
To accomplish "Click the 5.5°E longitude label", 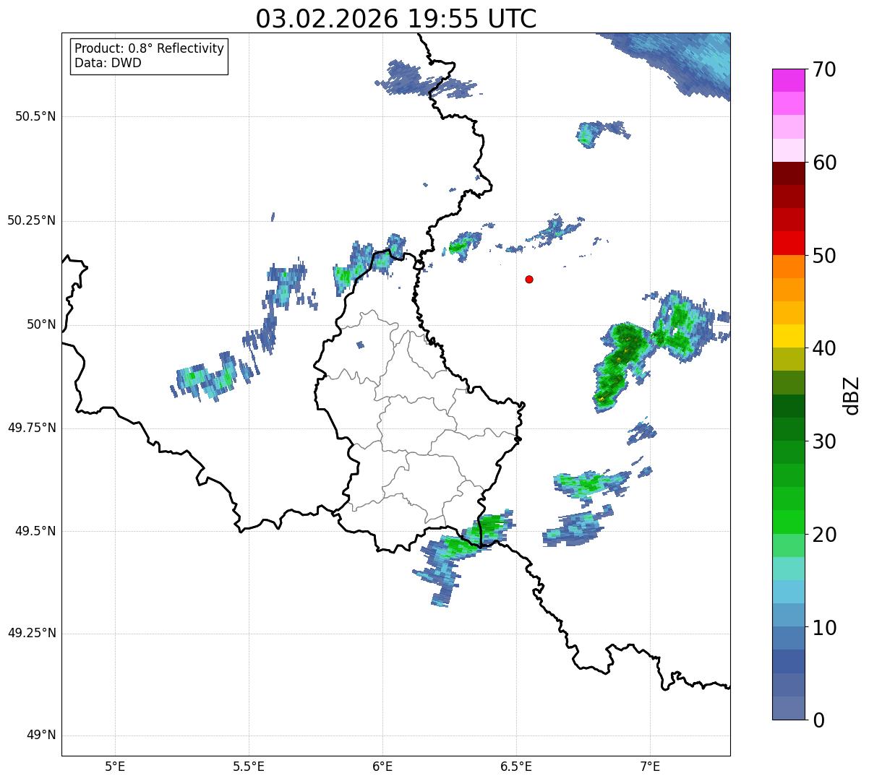I will [x=249, y=767].
